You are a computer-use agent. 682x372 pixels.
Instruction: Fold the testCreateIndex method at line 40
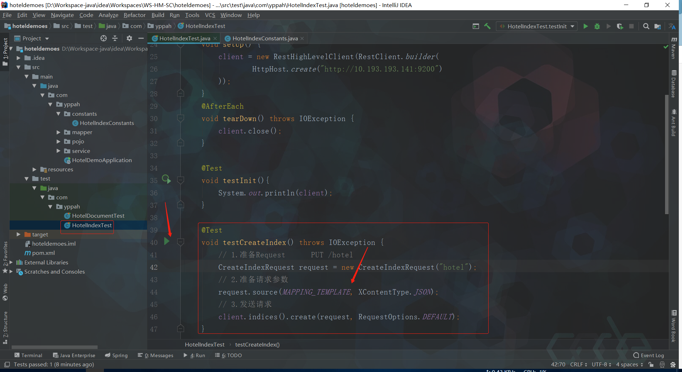(180, 242)
